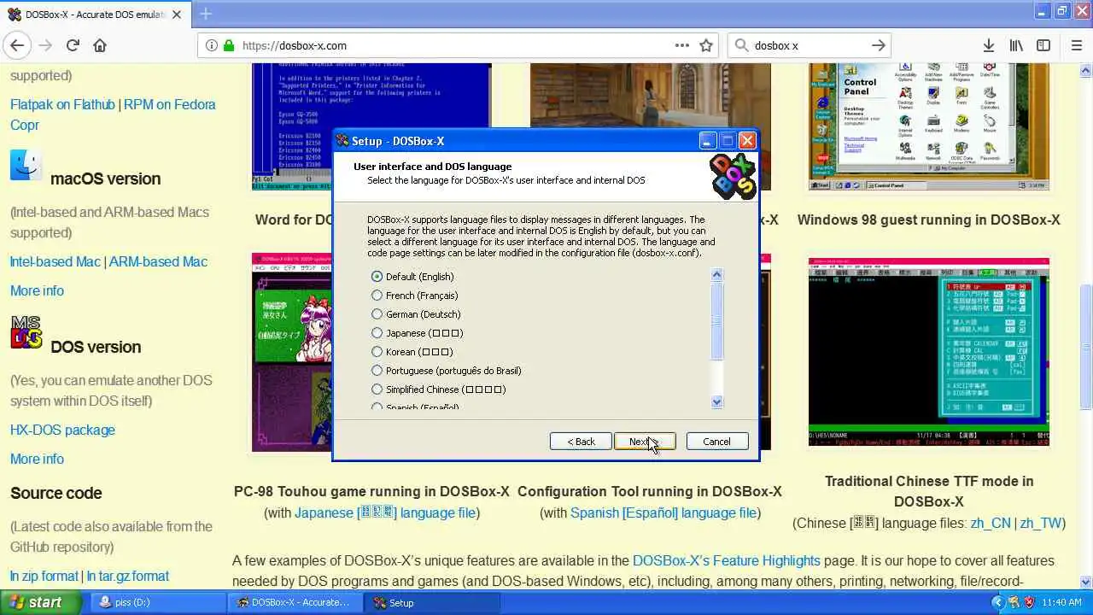Click PC-98 Touhou game screenshot
This screenshot has height=615, width=1093.
291,352
